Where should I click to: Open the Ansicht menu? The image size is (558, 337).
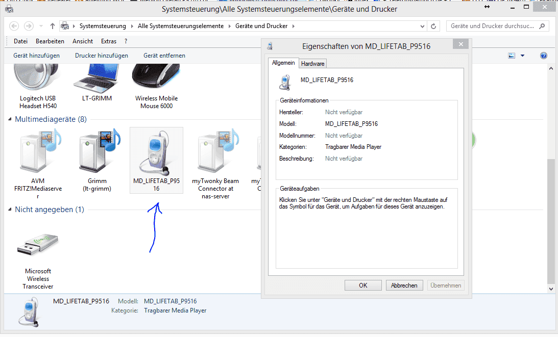(83, 41)
